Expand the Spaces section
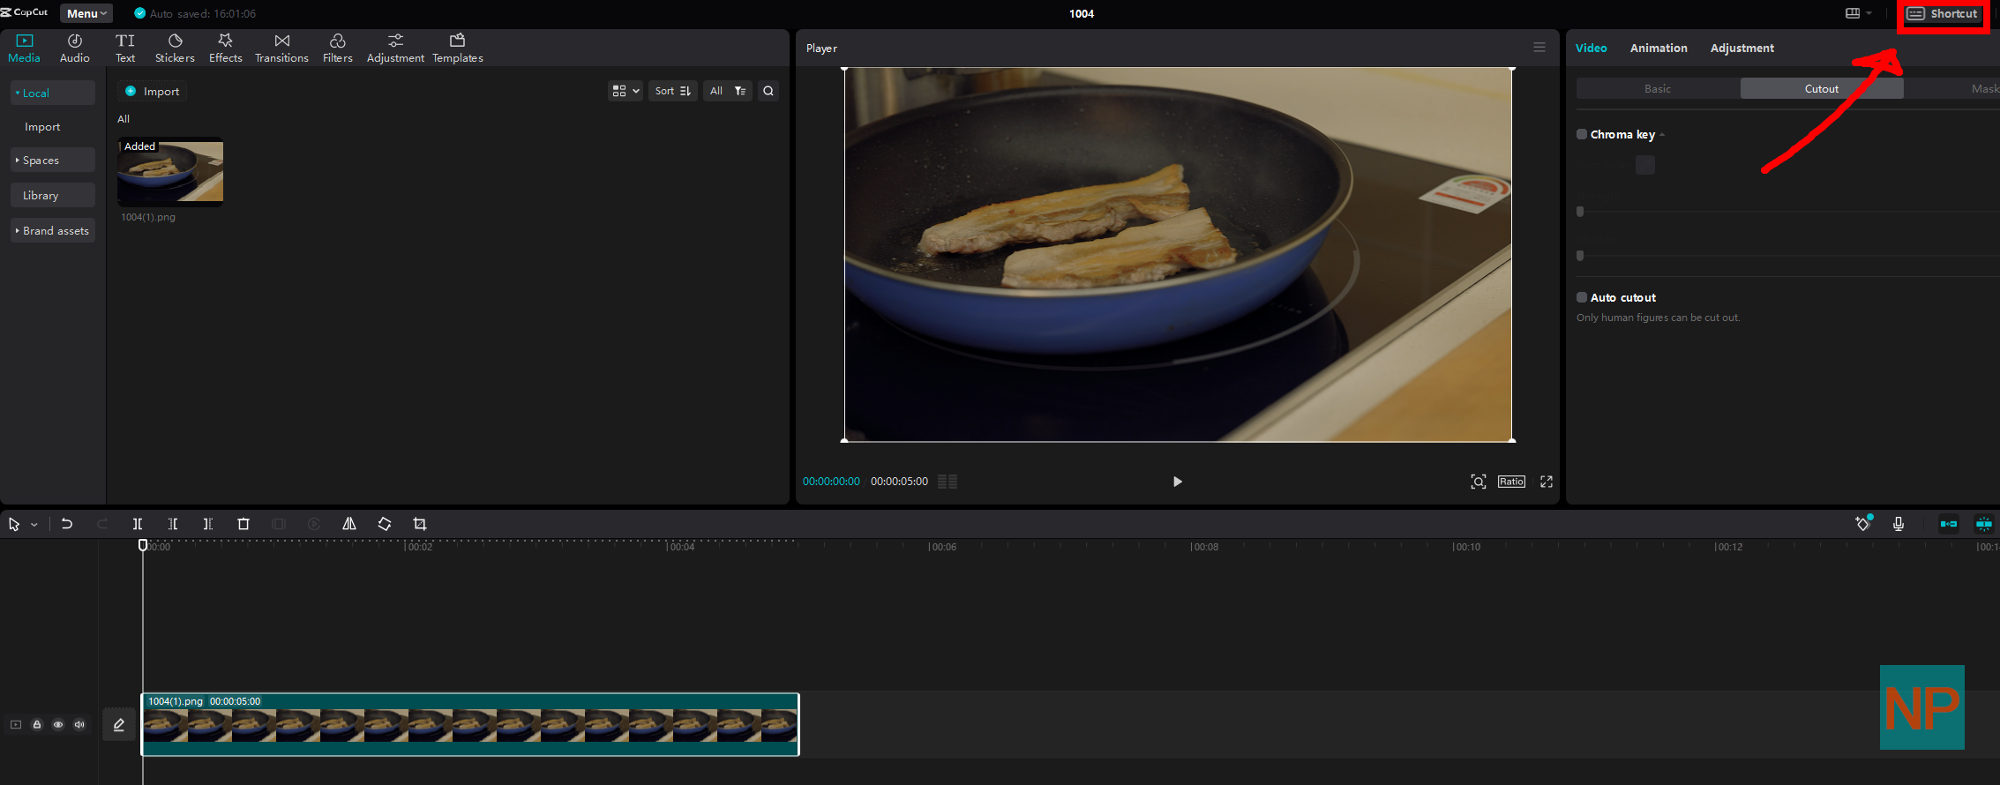The image size is (2000, 785). 53,160
